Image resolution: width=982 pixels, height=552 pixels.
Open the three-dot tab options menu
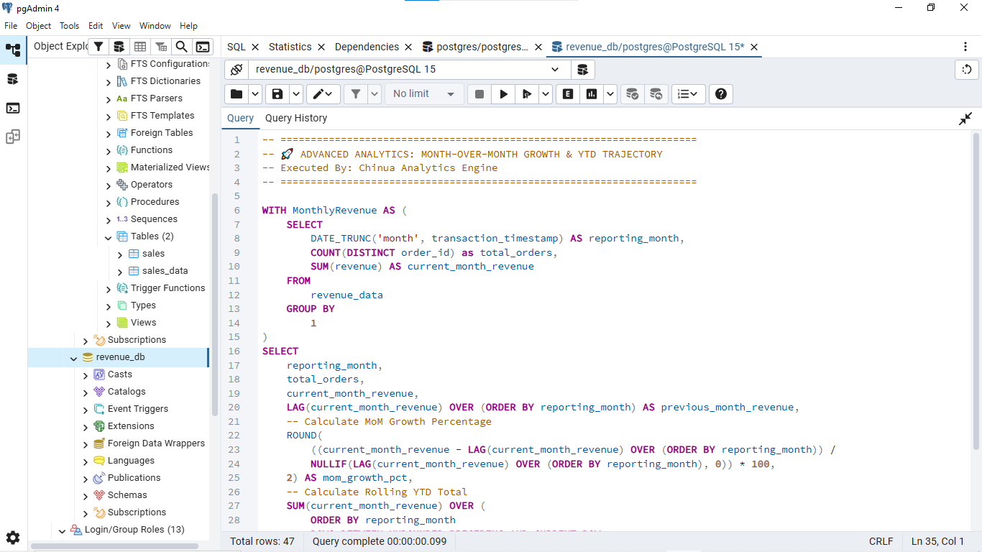965,47
